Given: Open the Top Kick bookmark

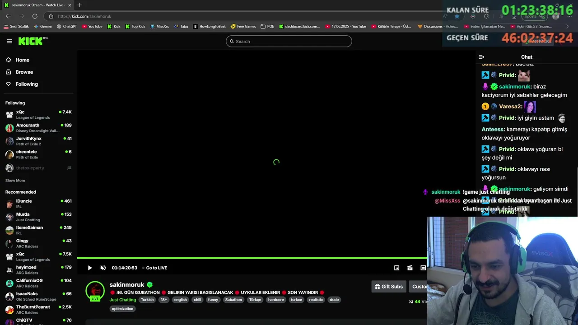Looking at the screenshot, I should [135, 26].
